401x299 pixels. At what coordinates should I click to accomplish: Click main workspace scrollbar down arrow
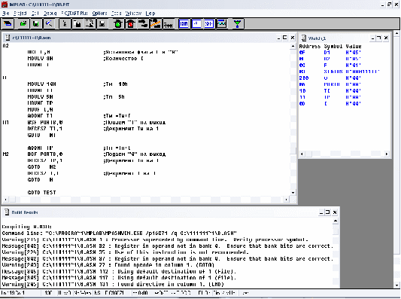(396, 285)
